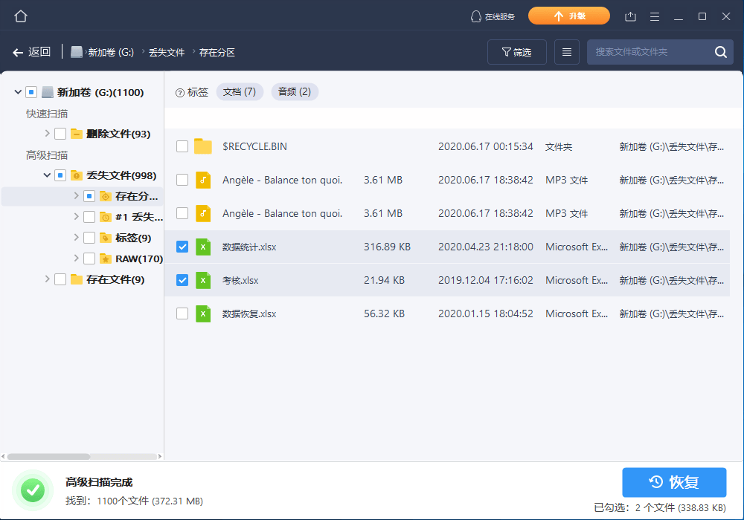The height and width of the screenshot is (520, 744).
Task: Uncheck the 考核.xlsx checkbox
Action: click(x=182, y=280)
